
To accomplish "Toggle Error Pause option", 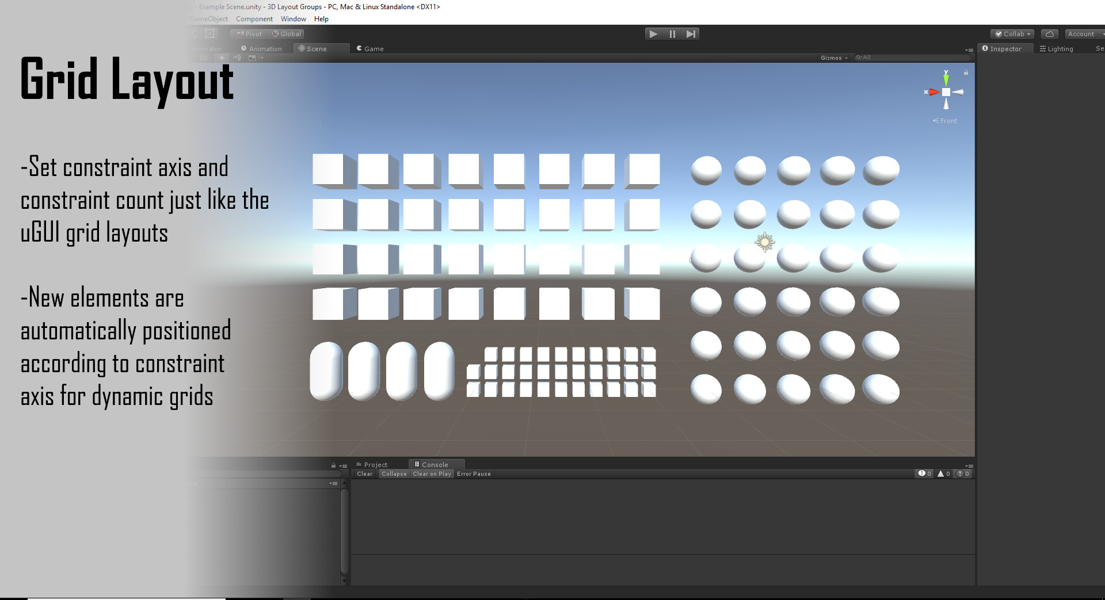I will click(474, 474).
